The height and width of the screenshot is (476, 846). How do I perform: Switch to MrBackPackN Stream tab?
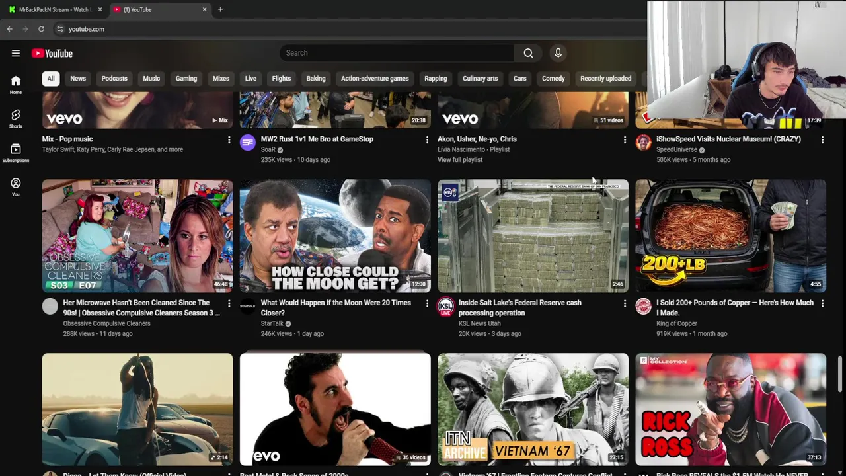pos(54,9)
